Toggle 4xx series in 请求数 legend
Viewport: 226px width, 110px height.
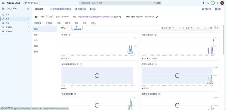pos(68,59)
